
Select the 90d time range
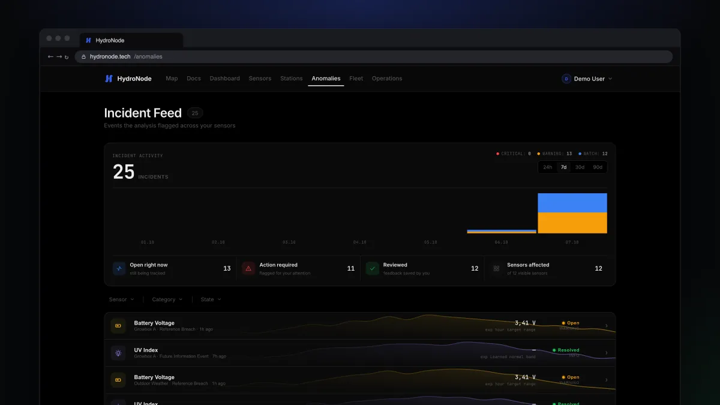(x=598, y=167)
